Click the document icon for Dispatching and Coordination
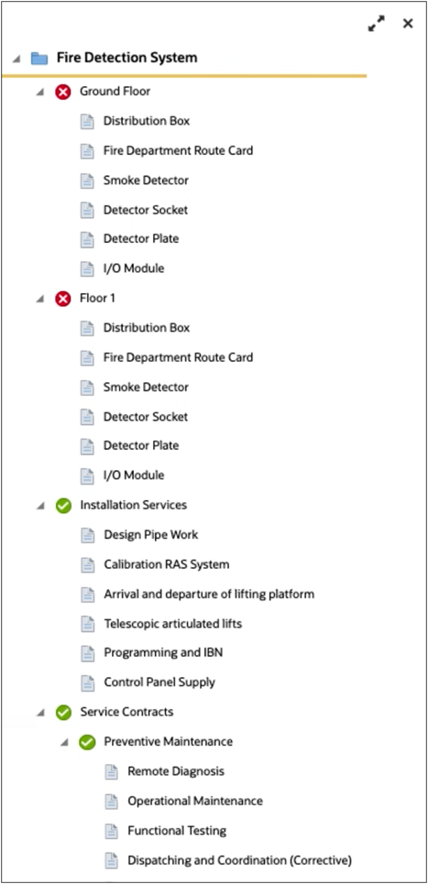 click(111, 861)
